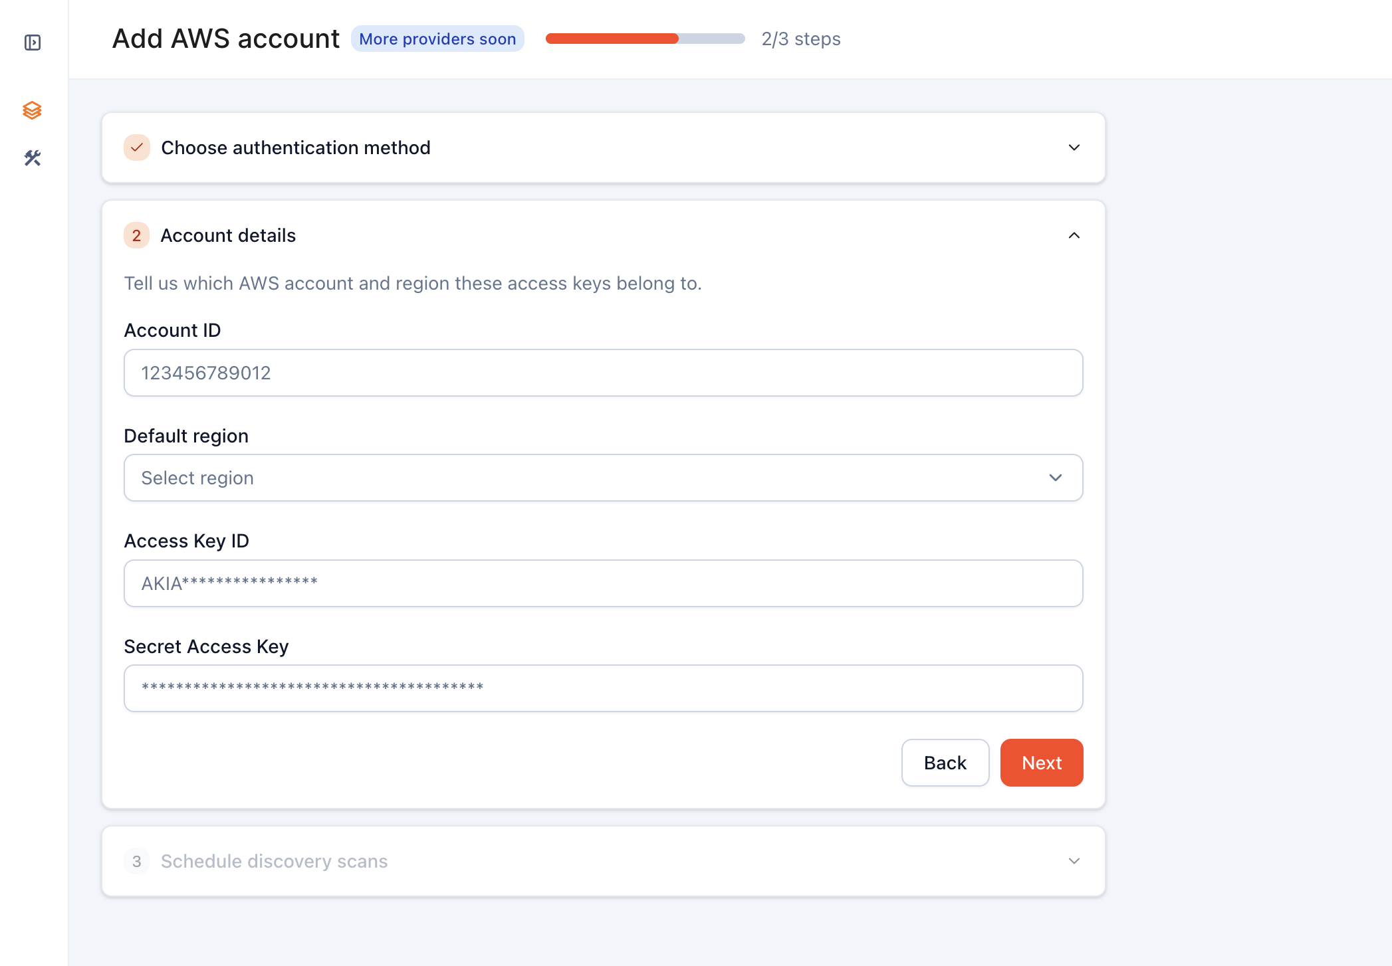Expand the Choose authentication method chevron

coord(1074,147)
